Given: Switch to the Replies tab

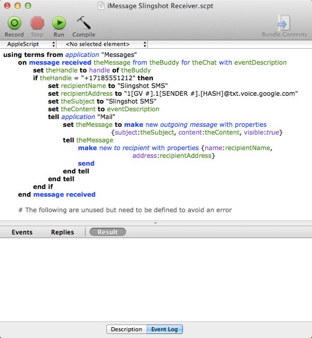Looking at the screenshot, I should pyautogui.click(x=62, y=232).
